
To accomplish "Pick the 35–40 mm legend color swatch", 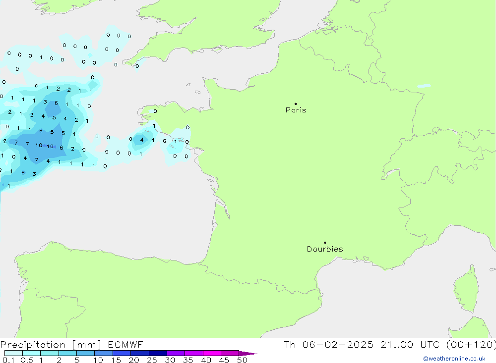I will point(194,353).
